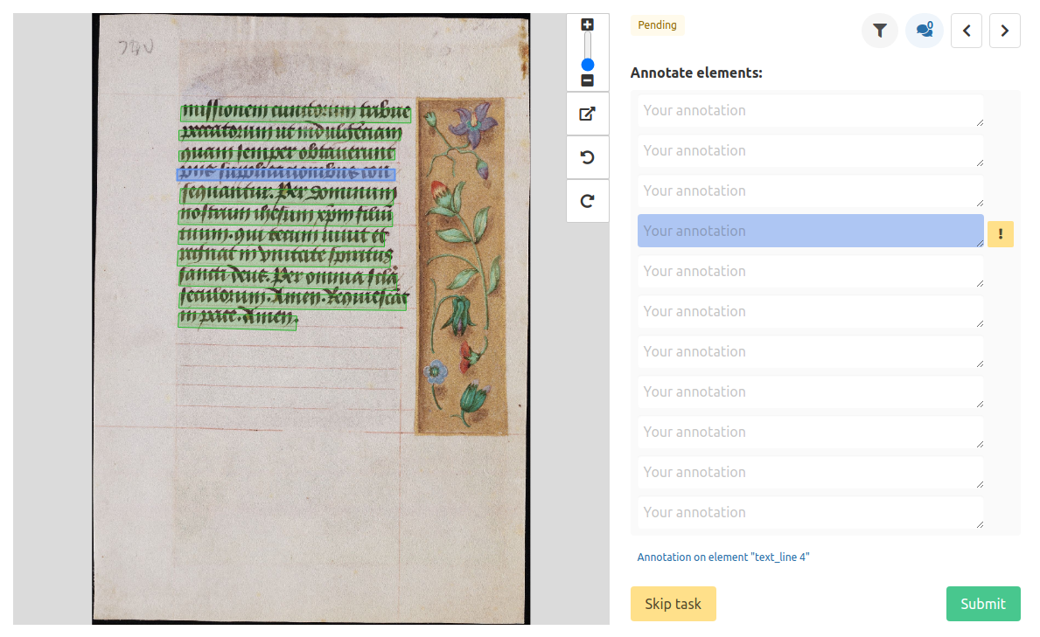Focus the sixth annotation field

[811, 312]
